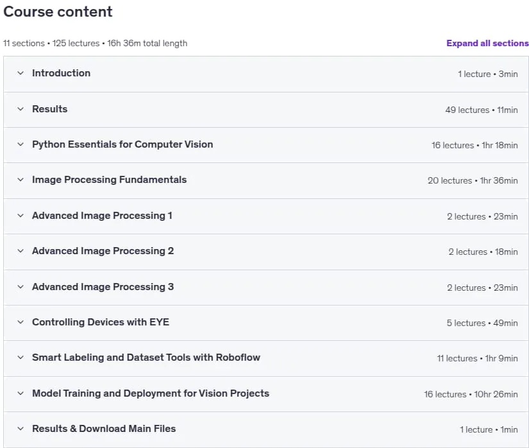Expand Smart Labeling and Dataset Tools chevron
Screen dimensions: 529x448
pos(21,358)
